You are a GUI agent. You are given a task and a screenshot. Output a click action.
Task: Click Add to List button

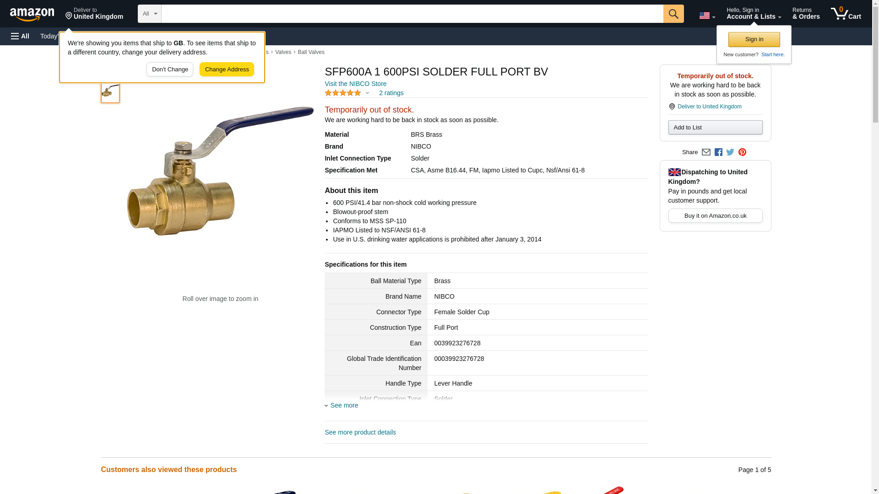pyautogui.click(x=715, y=128)
